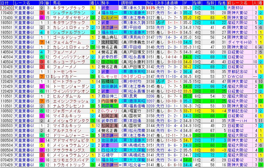The image size is (264, 168).
Task: Select jockey 田辺裕信
Action: [x=110, y=62]
